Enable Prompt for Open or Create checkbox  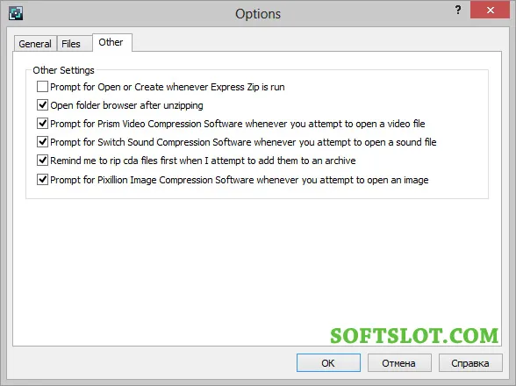point(42,87)
